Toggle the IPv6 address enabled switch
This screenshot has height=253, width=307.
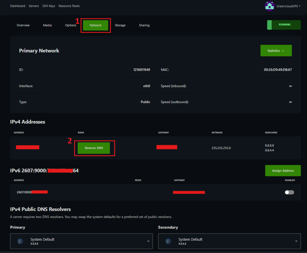(x=289, y=192)
